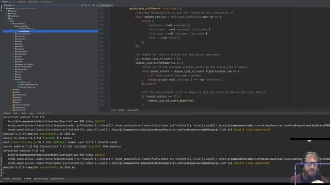This screenshot has height=185, width=330.
Task: Select opened file locate icon in Project panel
Action: [82, 5]
